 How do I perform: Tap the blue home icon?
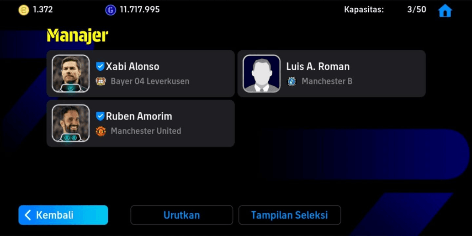(x=445, y=11)
